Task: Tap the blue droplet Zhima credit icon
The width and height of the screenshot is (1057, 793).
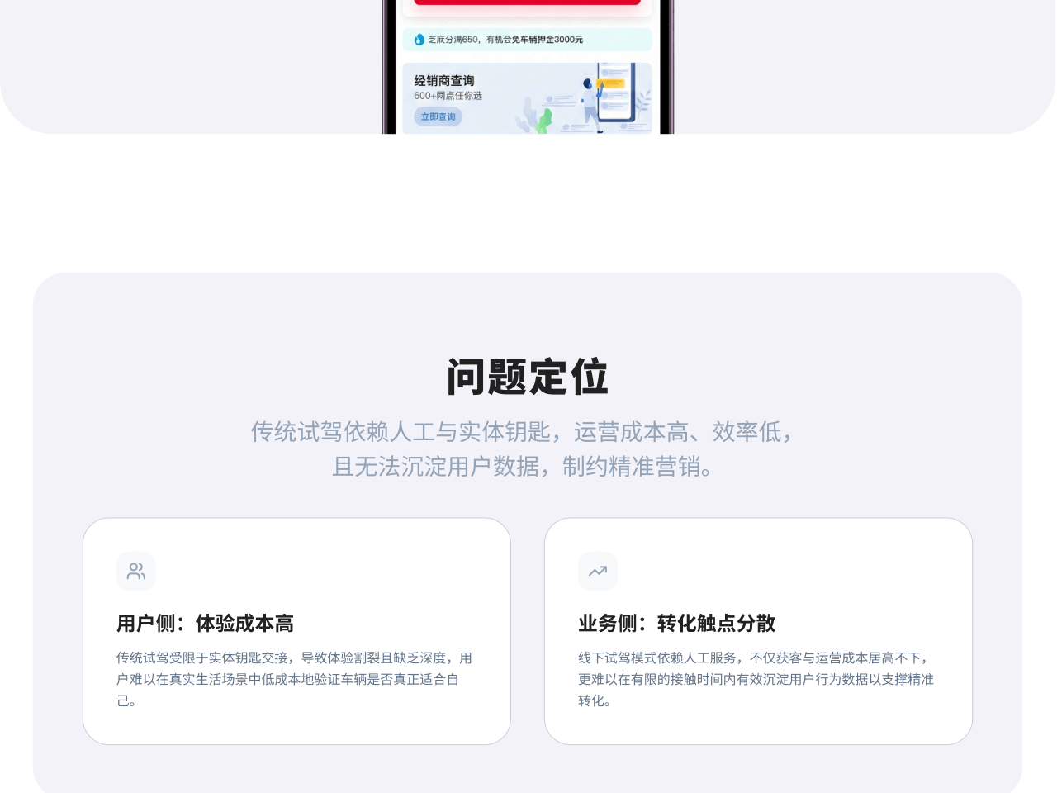Action: [x=419, y=40]
